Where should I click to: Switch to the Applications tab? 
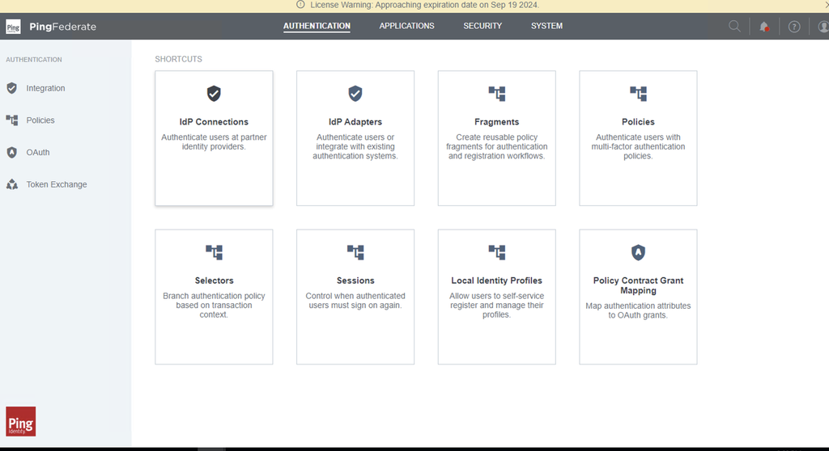406,26
